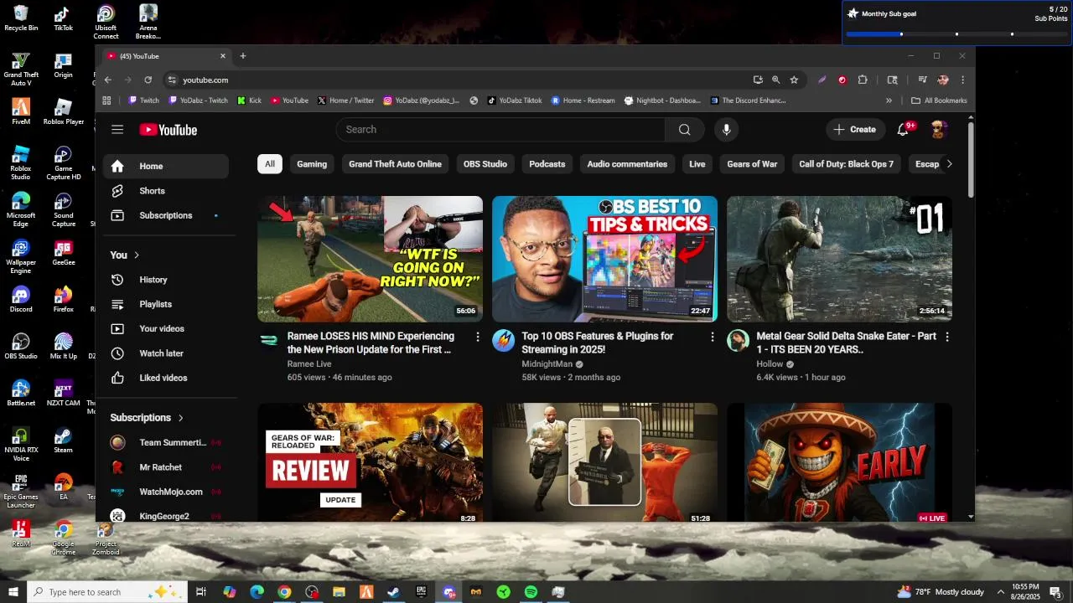Open Mr Ratchet subscription channel
Screen dimensions: 1073x603
point(166,467)
